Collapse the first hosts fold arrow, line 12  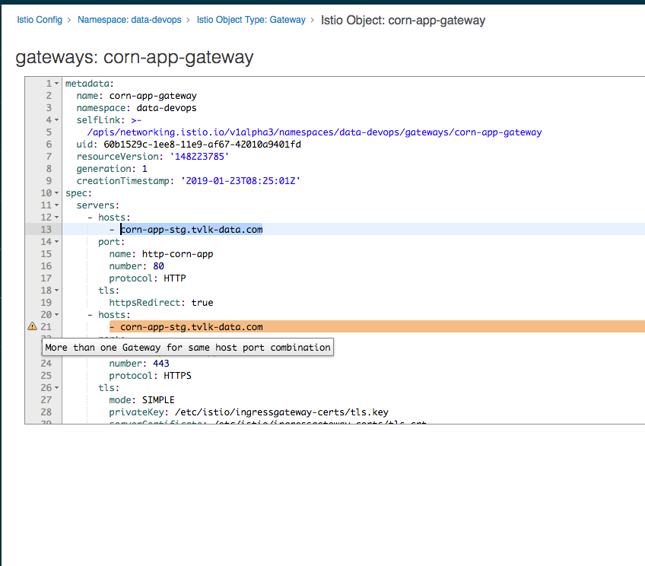click(57, 217)
